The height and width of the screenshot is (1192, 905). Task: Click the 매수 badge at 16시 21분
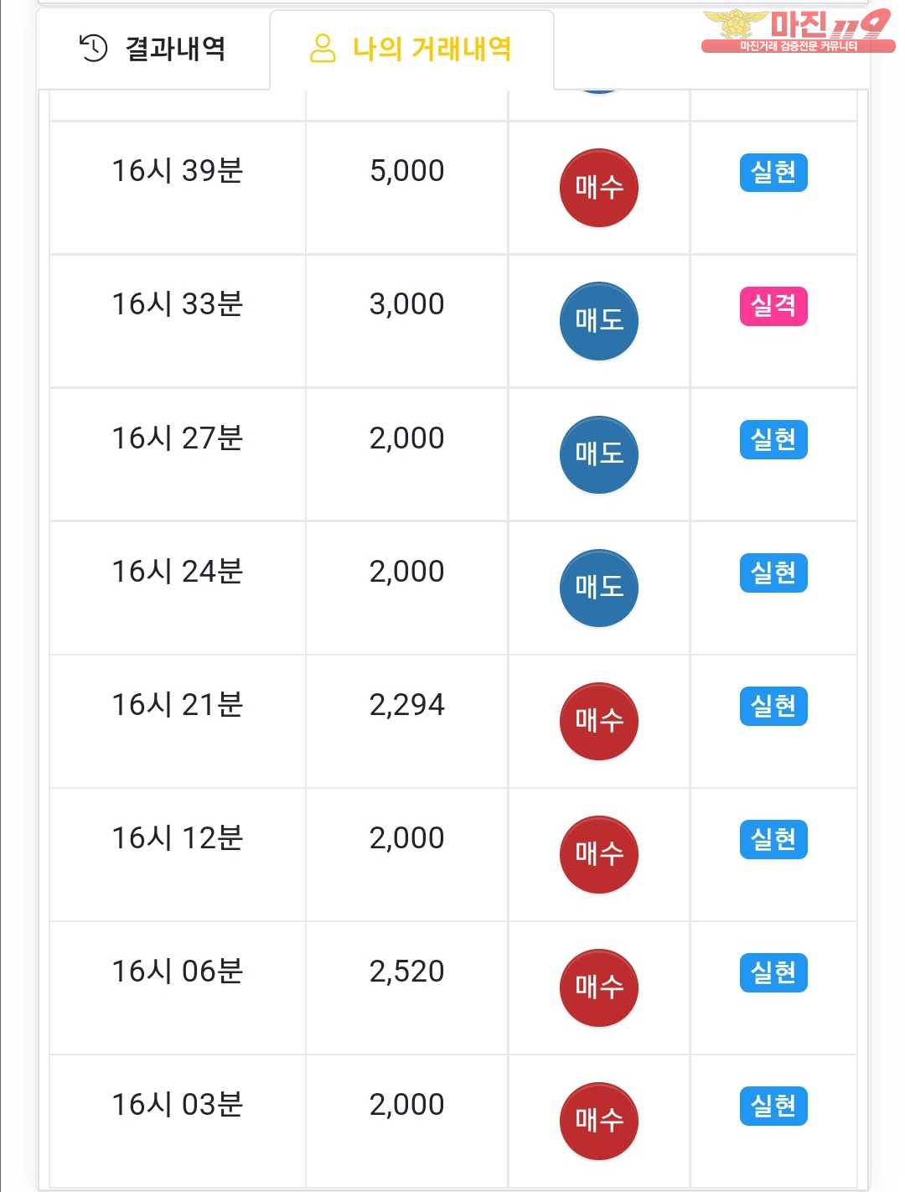click(598, 721)
